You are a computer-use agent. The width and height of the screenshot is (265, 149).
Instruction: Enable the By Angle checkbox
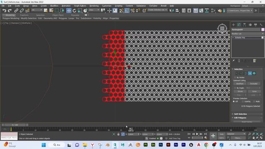pos(235,88)
